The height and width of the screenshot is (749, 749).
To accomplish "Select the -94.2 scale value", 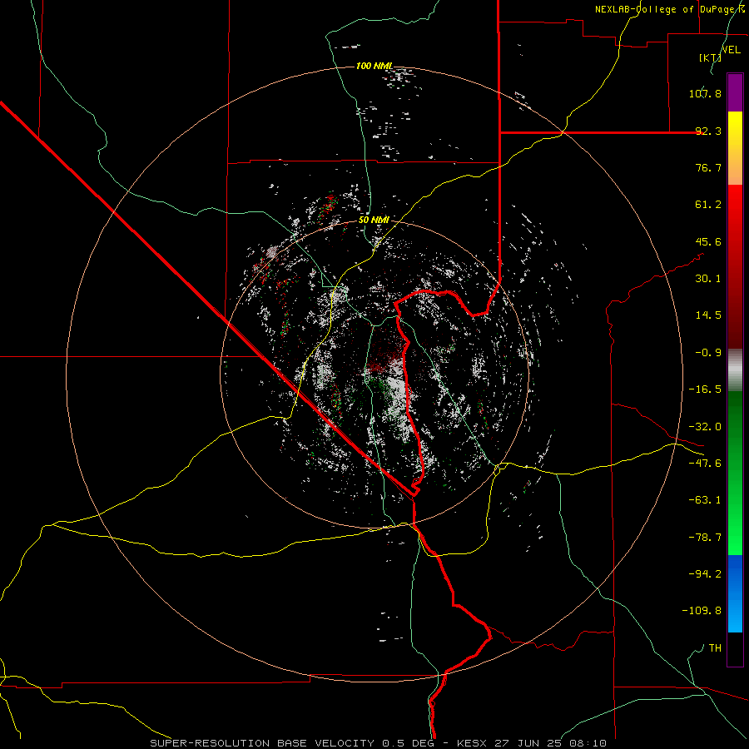I will [705, 573].
